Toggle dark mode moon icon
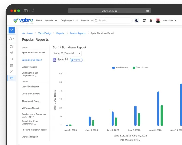The height and width of the screenshot is (145, 182). [136, 21]
